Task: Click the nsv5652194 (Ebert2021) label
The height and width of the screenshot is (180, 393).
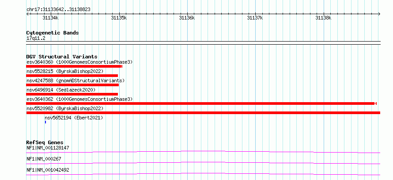Action: pos(74,118)
